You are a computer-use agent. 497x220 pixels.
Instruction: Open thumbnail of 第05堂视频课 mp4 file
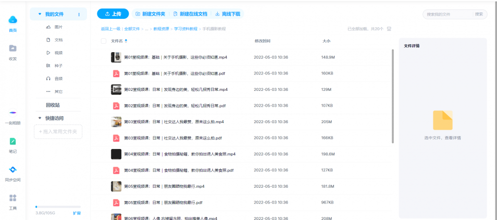[x=116, y=186]
